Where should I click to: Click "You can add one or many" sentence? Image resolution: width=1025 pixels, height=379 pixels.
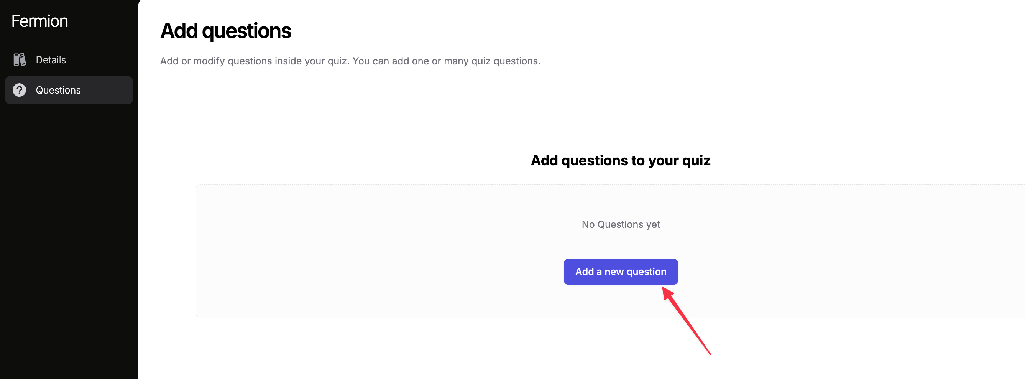point(446,61)
